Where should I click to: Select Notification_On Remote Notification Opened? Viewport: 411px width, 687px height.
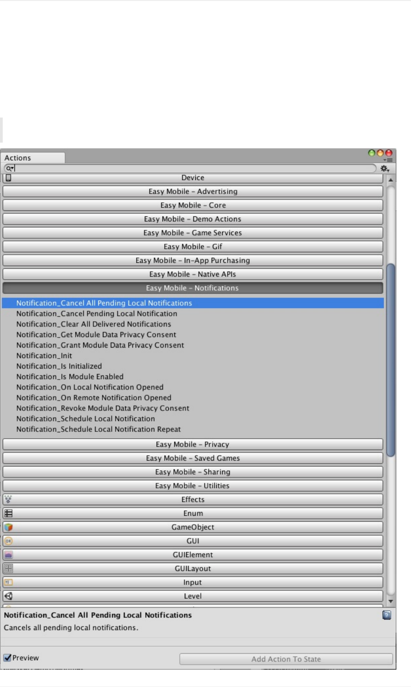tap(94, 397)
